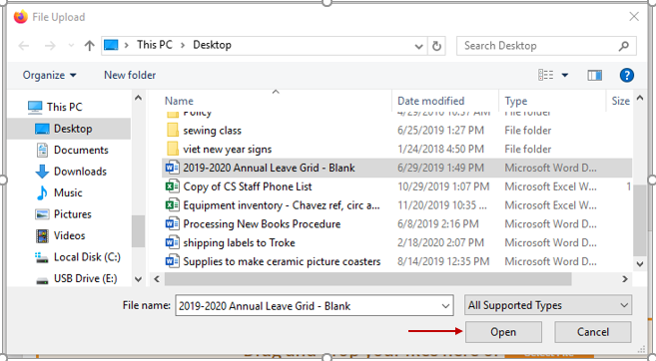Select file name 'sewing class'
This screenshot has width=656, height=361.
click(x=212, y=131)
